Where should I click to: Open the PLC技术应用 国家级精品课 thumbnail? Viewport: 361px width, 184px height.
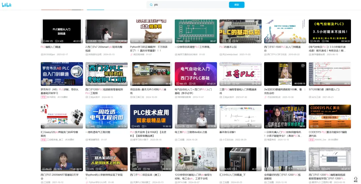151,117
